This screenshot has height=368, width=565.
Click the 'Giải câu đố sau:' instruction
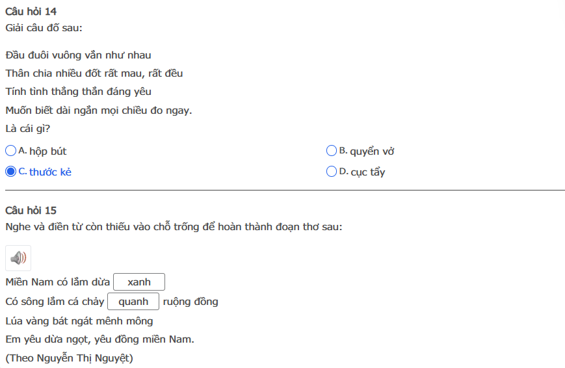44,28
